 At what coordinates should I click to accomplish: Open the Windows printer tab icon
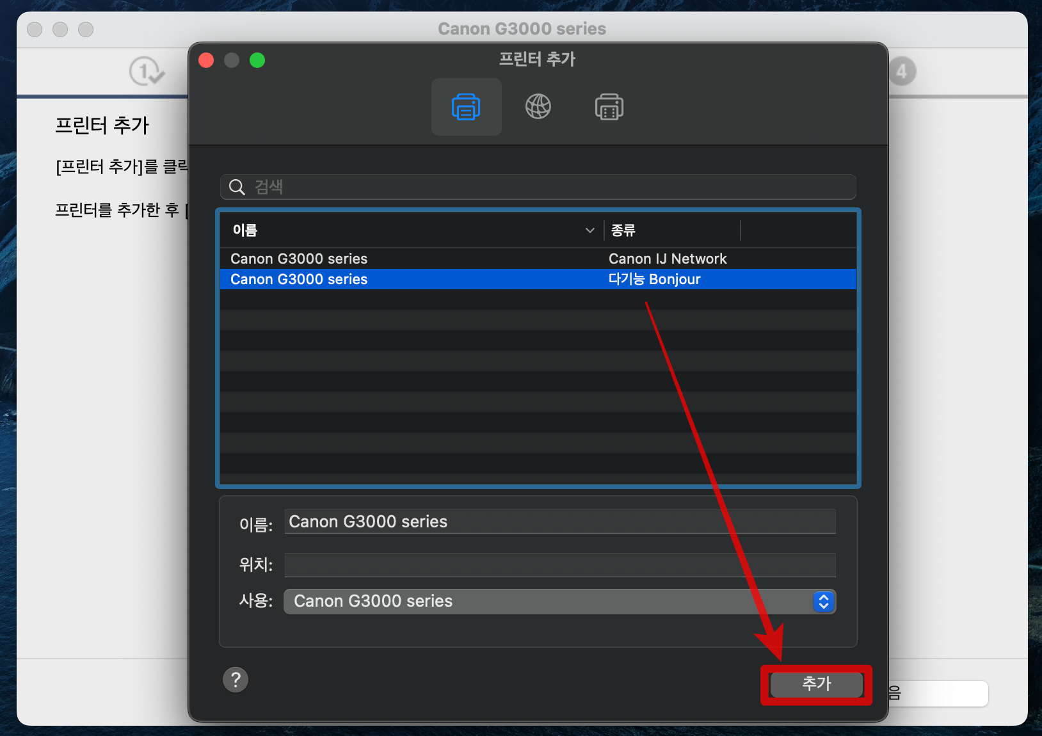click(609, 107)
